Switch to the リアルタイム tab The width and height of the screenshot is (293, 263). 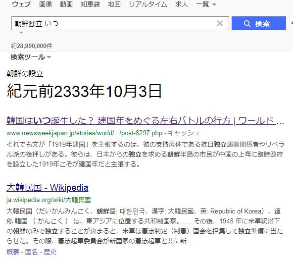click(x=148, y=4)
